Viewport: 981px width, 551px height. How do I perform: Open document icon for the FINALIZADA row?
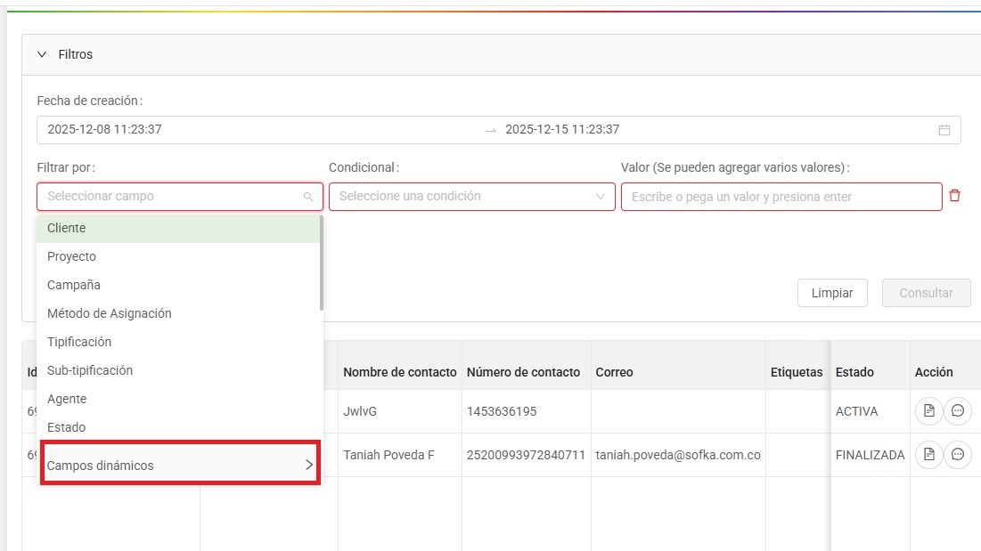(x=928, y=455)
